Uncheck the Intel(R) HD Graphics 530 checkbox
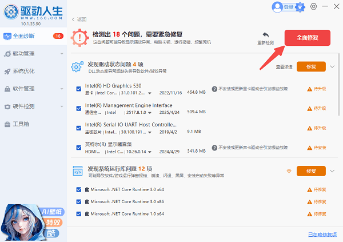This screenshot has height=242, width=343. [x=79, y=89]
